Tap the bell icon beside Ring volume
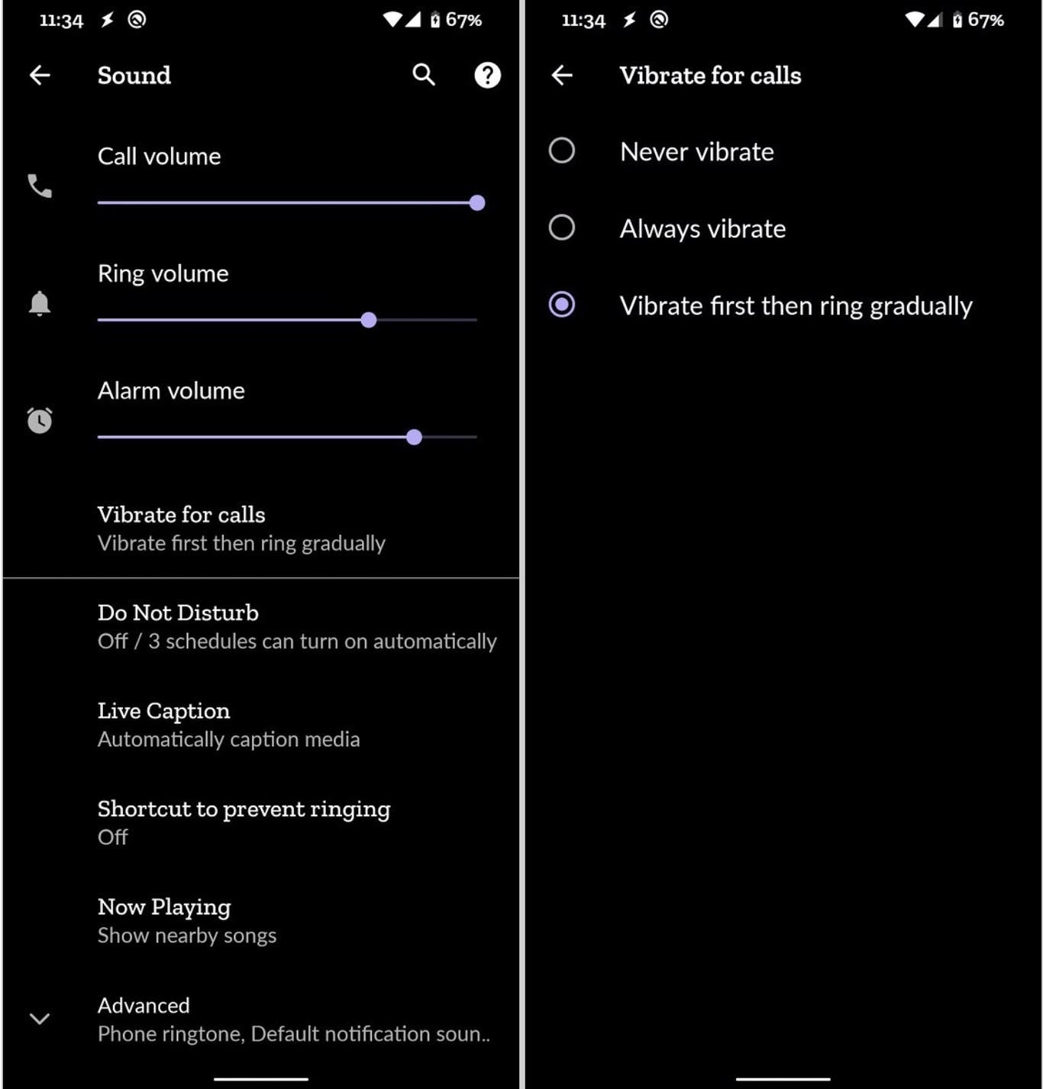Screen dimensions: 1043x1089 [40, 303]
